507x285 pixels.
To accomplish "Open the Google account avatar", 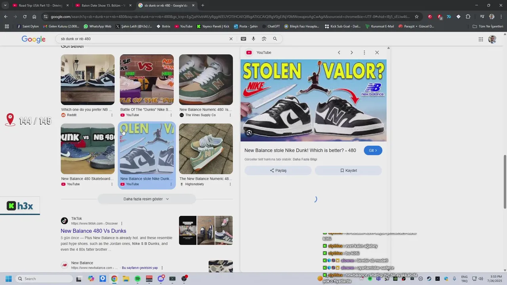I will (x=492, y=39).
